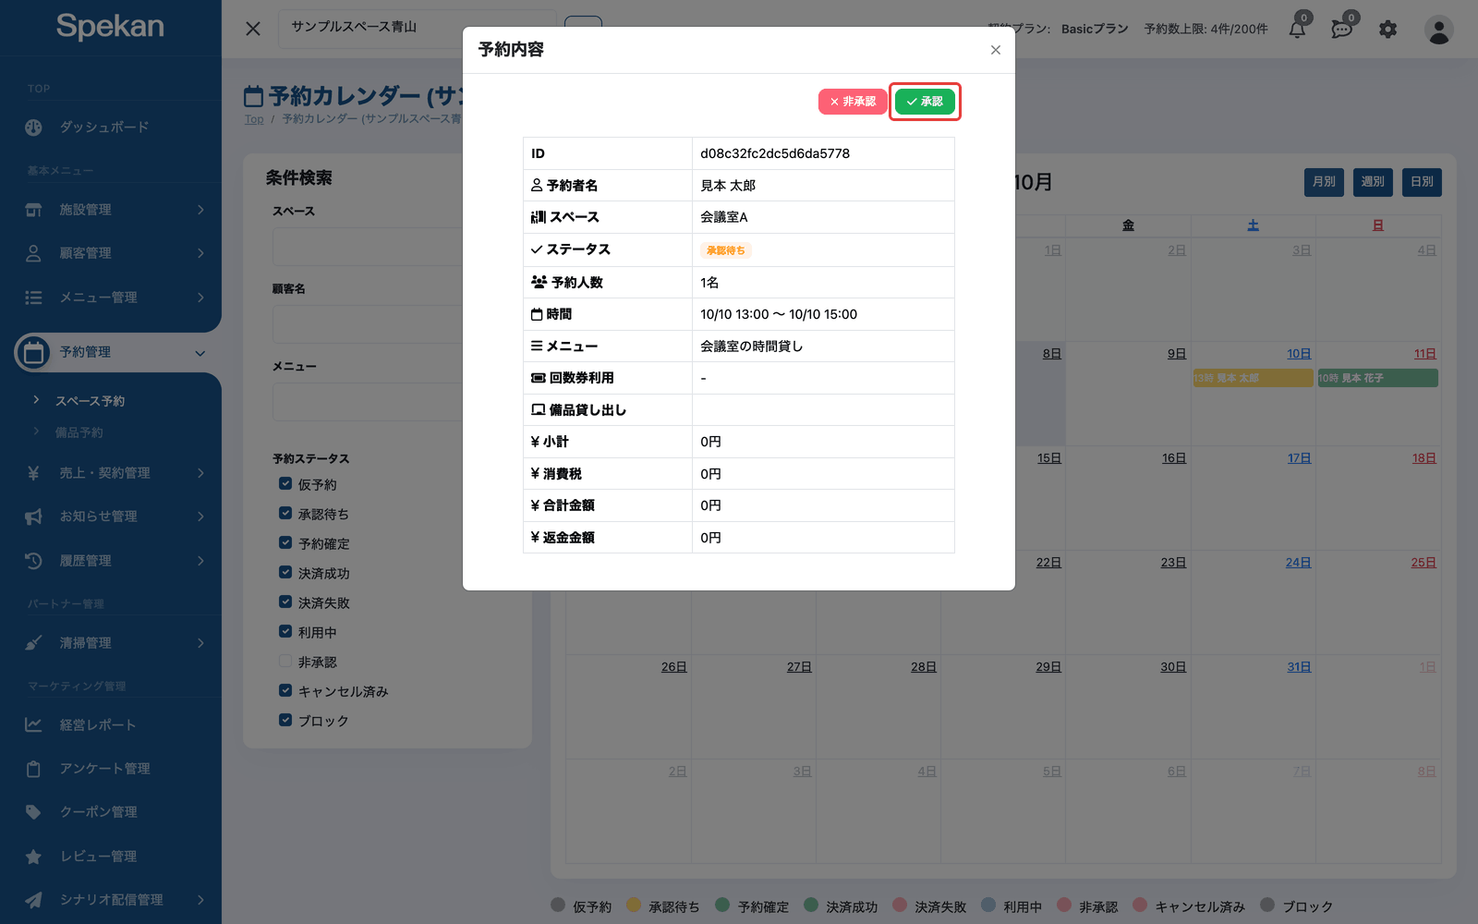
Task: Uncheck the 仮予約 status checkbox
Action: (285, 483)
